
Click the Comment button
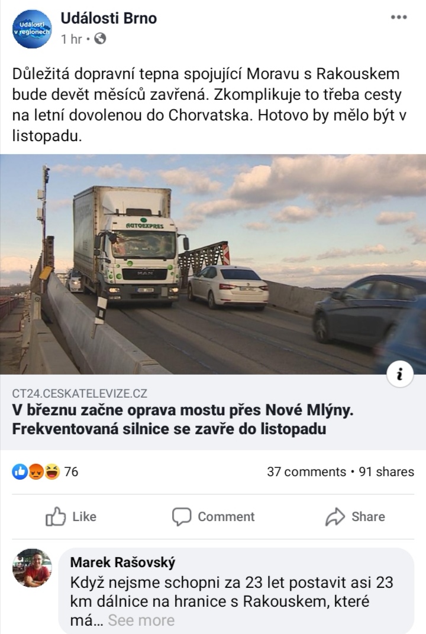click(214, 516)
